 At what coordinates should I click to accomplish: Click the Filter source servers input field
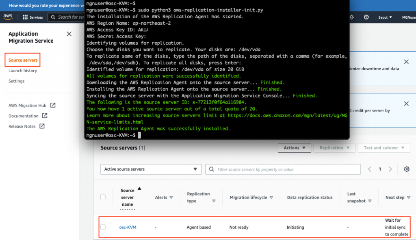pyautogui.click(x=283, y=169)
